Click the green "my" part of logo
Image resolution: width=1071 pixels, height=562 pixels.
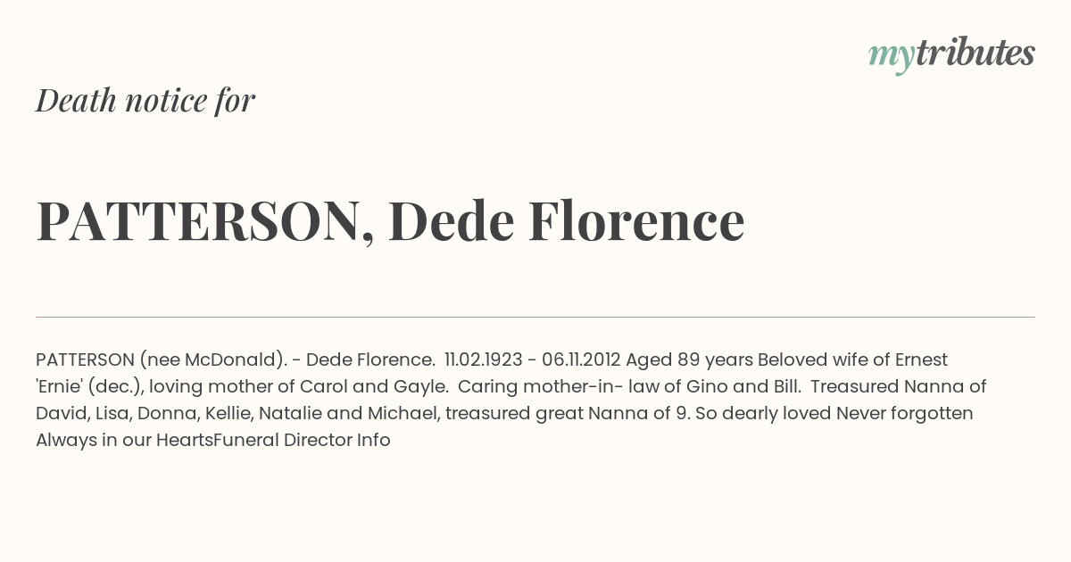(x=892, y=57)
